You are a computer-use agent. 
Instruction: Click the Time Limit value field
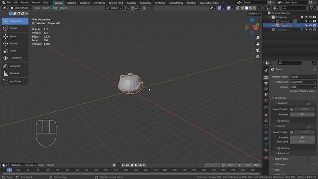302,141
